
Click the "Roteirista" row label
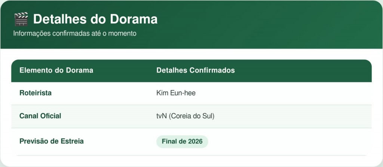36,93
